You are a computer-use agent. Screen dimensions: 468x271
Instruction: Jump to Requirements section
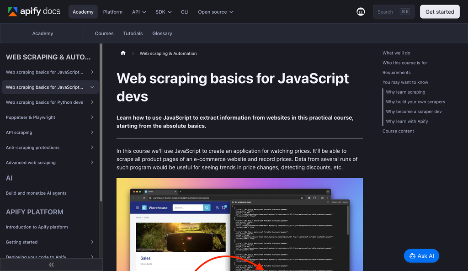pos(396,73)
